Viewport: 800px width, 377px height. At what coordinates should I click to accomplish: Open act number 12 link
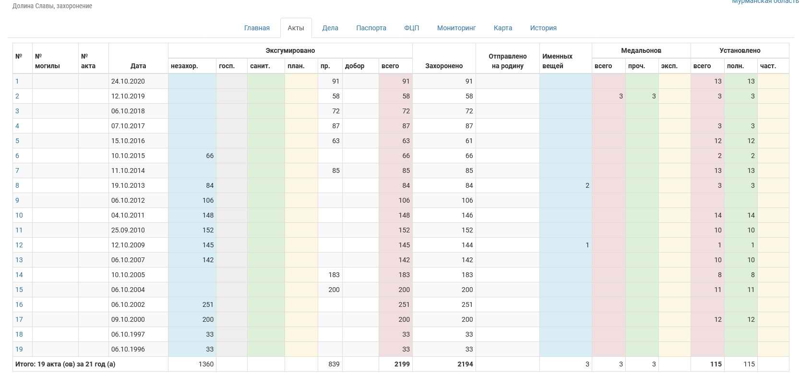19,245
